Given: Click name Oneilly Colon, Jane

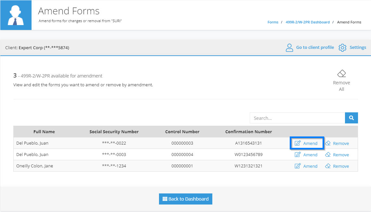Looking at the screenshot, I should click(x=34, y=166).
